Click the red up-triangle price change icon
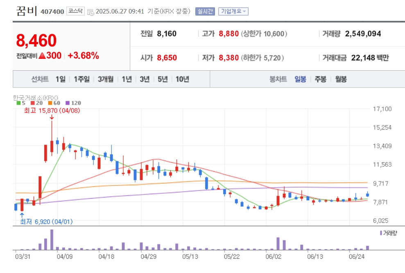This screenshot has height=273, width=405. (42, 56)
